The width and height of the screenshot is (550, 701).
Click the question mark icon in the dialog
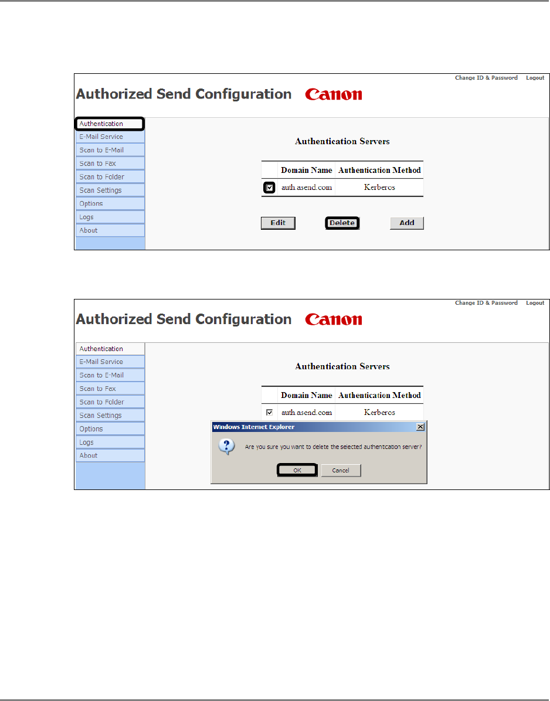[227, 447]
